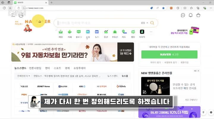Expand the 전체언론사 dropdown

coord(23,76)
